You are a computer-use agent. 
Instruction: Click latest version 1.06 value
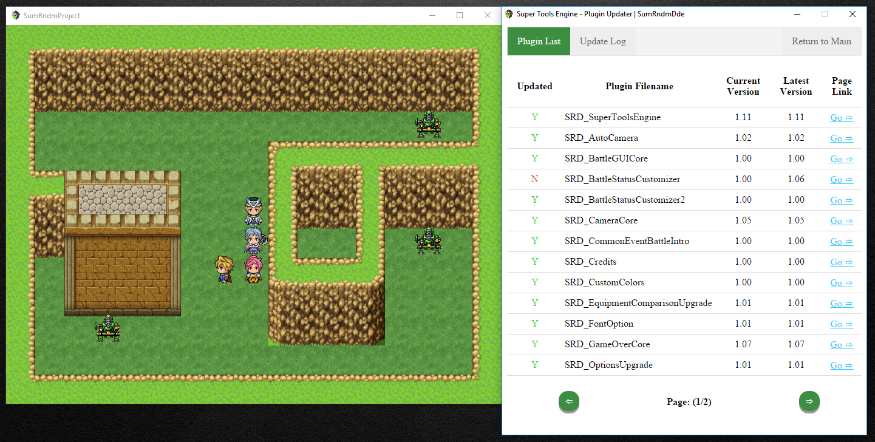coord(796,179)
